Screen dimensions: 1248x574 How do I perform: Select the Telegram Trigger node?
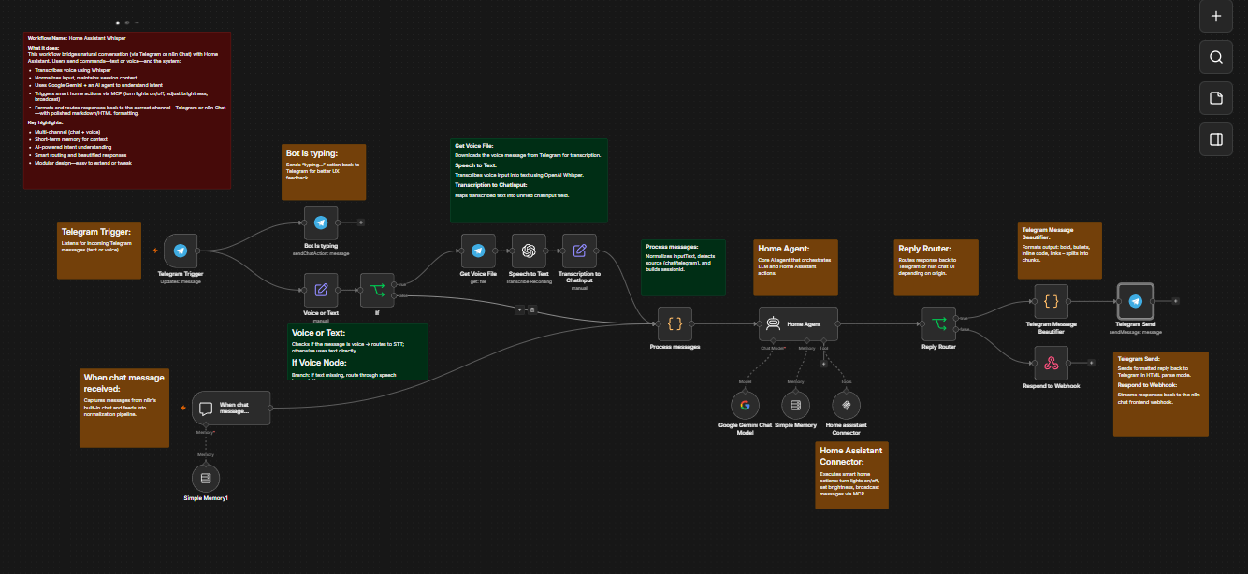pos(181,251)
